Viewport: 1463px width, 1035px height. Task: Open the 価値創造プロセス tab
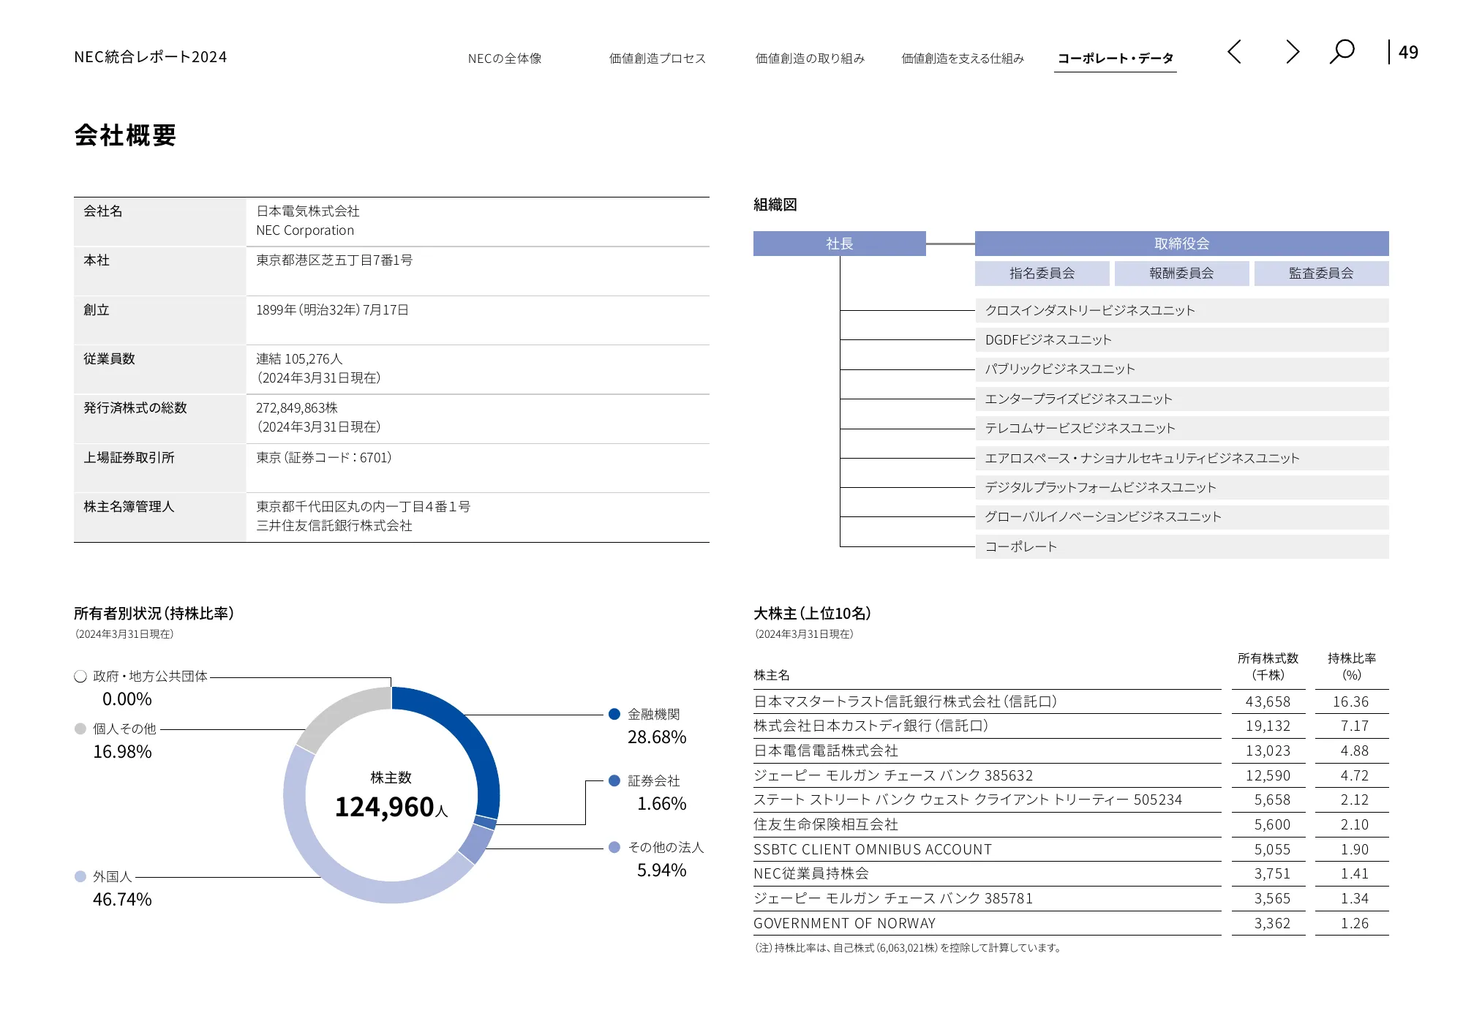click(658, 59)
